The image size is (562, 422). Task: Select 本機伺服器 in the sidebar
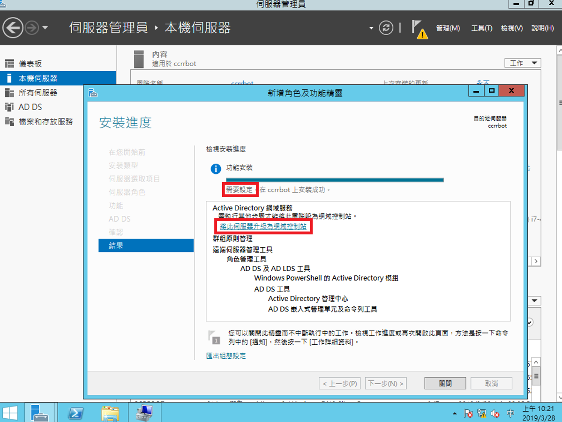pyautogui.click(x=58, y=78)
